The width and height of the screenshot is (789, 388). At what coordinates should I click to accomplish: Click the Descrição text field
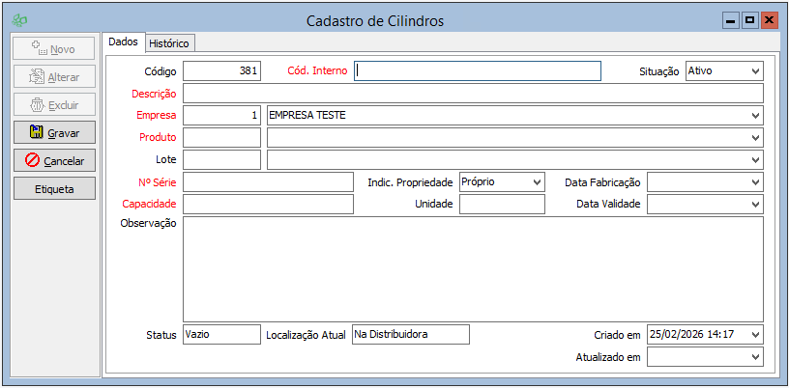click(473, 94)
